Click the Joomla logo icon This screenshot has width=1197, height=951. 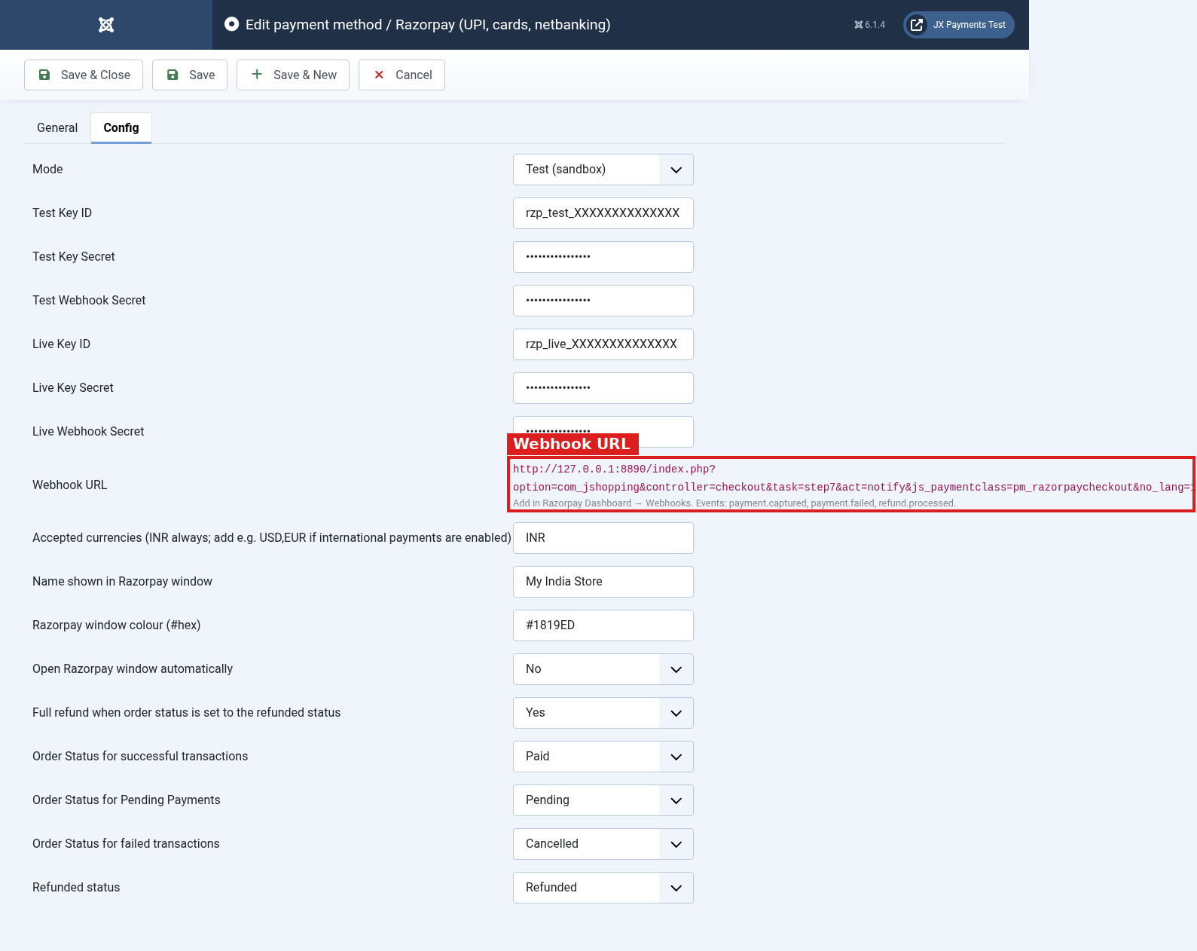[106, 25]
